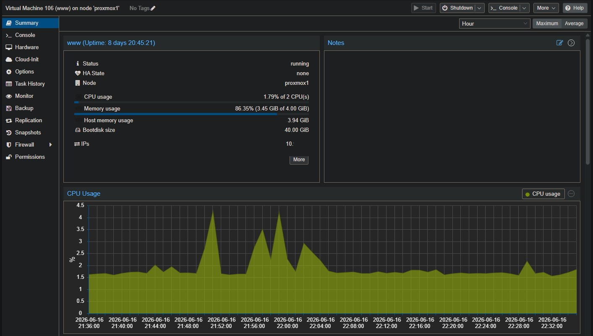The image size is (593, 336).
Task: Open the Replication section
Action: click(x=30, y=121)
